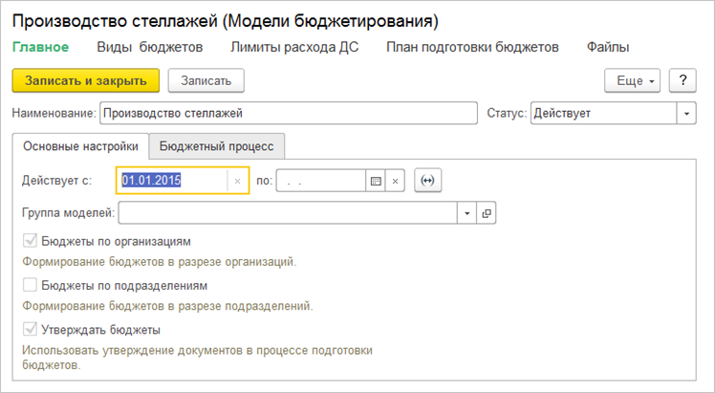Click the calendar icon in end date field
The width and height of the screenshot is (715, 393).
[376, 180]
